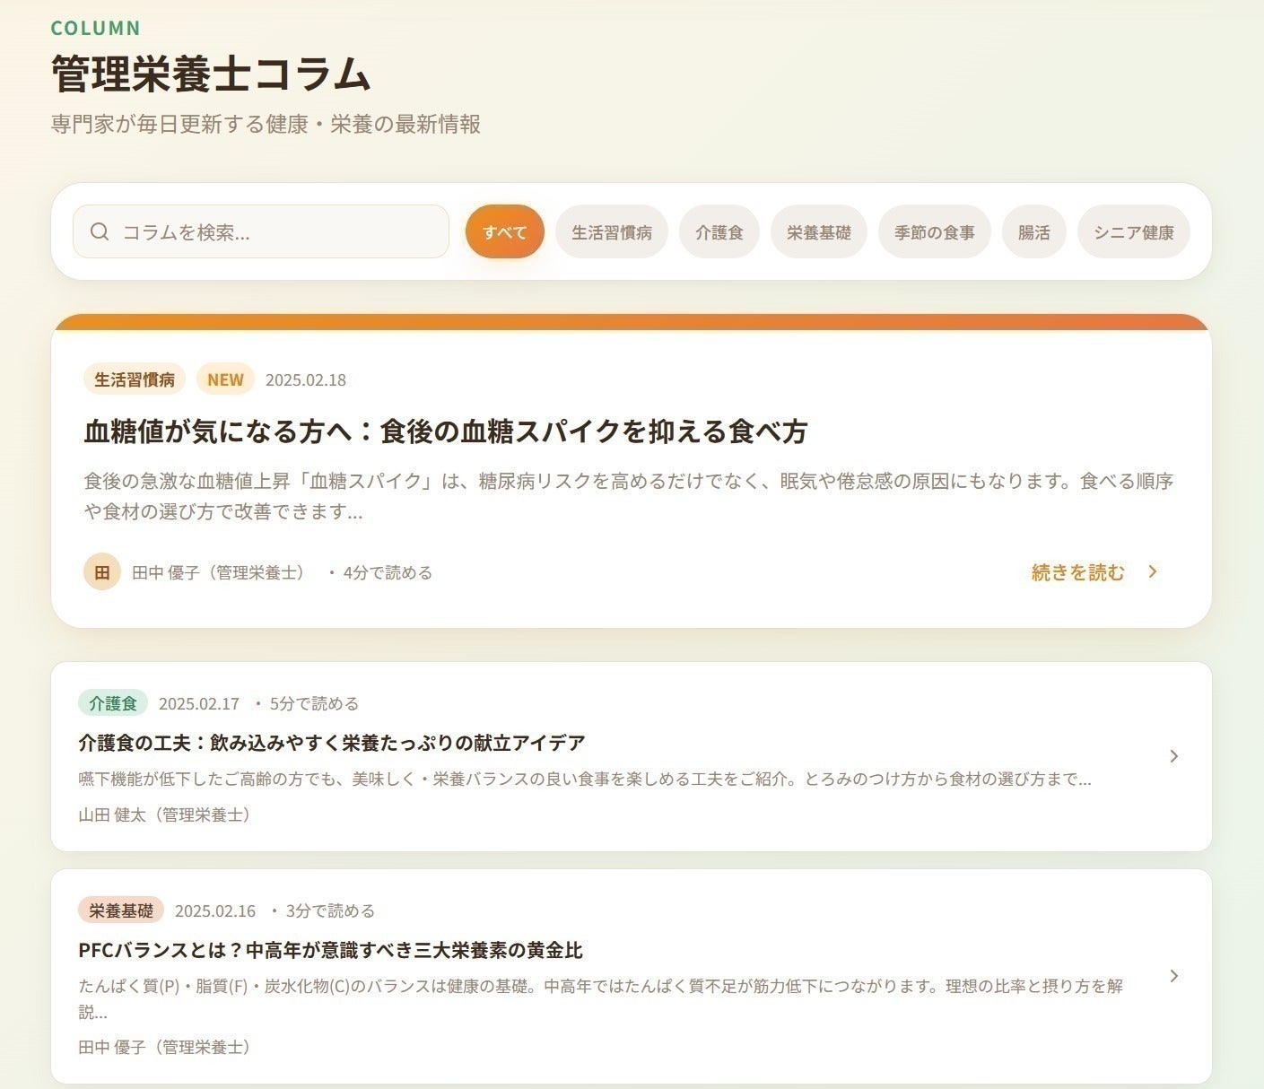This screenshot has width=1264, height=1089.
Task: Click the 田中 優子 author avatar
Action: 101,571
